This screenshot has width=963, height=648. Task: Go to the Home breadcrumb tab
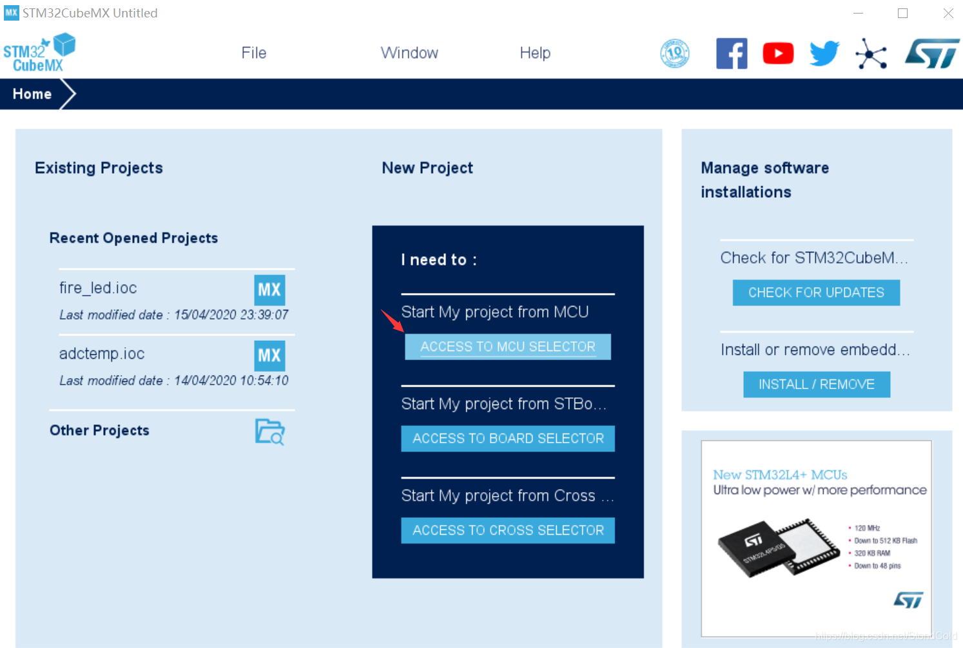coord(32,94)
